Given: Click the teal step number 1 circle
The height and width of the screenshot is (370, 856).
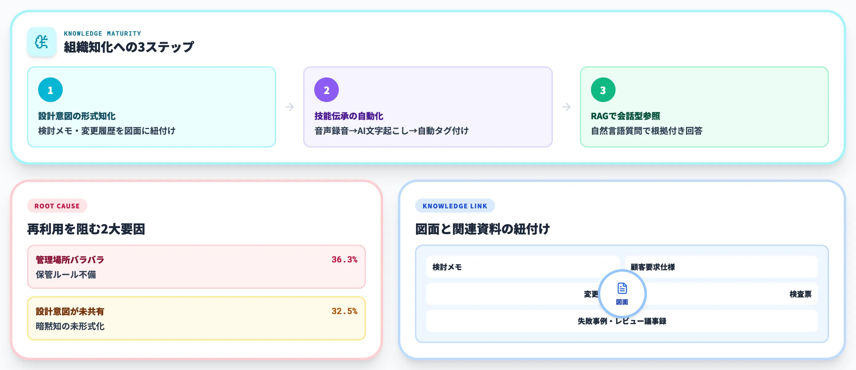Looking at the screenshot, I should (50, 89).
